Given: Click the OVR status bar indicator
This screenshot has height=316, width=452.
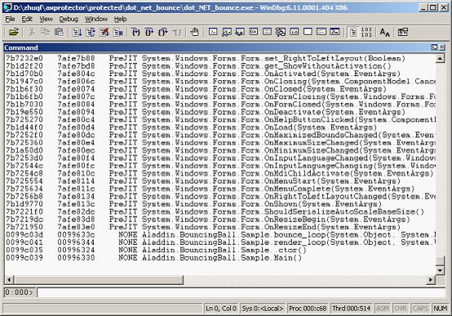Looking at the screenshot, I should pyautogui.click(x=401, y=309).
